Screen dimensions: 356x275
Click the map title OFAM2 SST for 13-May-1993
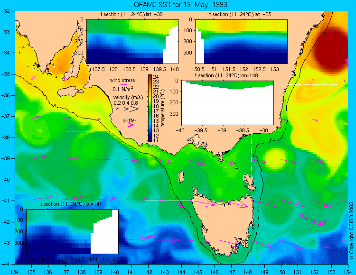pos(180,5)
